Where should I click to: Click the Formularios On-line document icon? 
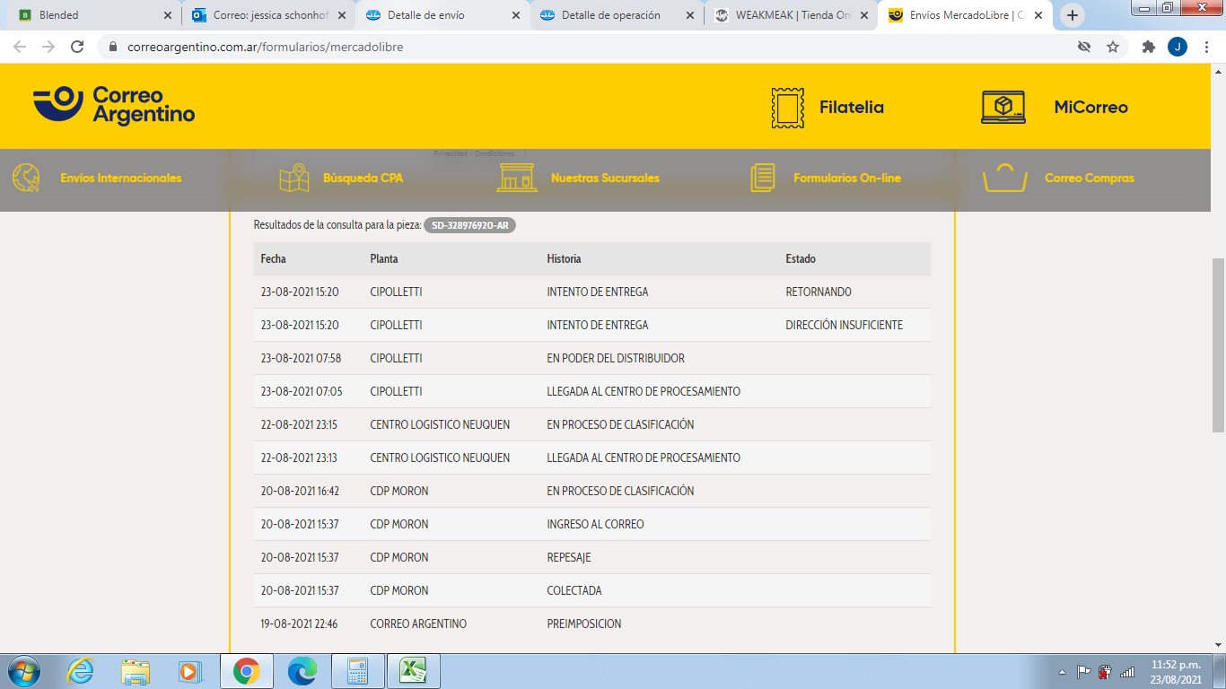[x=762, y=178]
